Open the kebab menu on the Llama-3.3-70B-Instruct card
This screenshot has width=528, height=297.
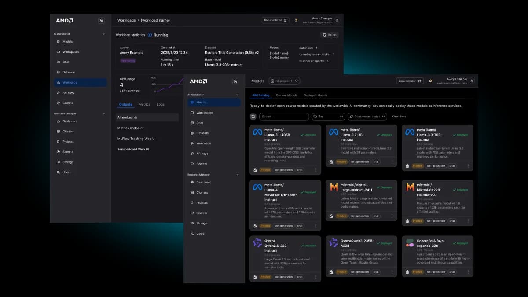[x=468, y=166]
